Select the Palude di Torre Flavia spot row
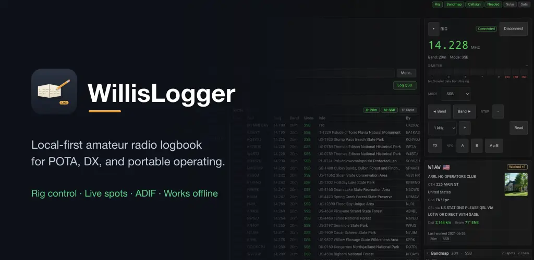This screenshot has width=534, height=260. pos(326,133)
